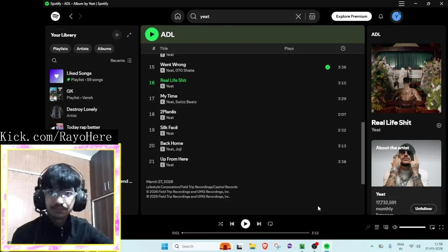The image size is (448, 252).
Task: Open Joji artist link
Action: coord(178,149)
